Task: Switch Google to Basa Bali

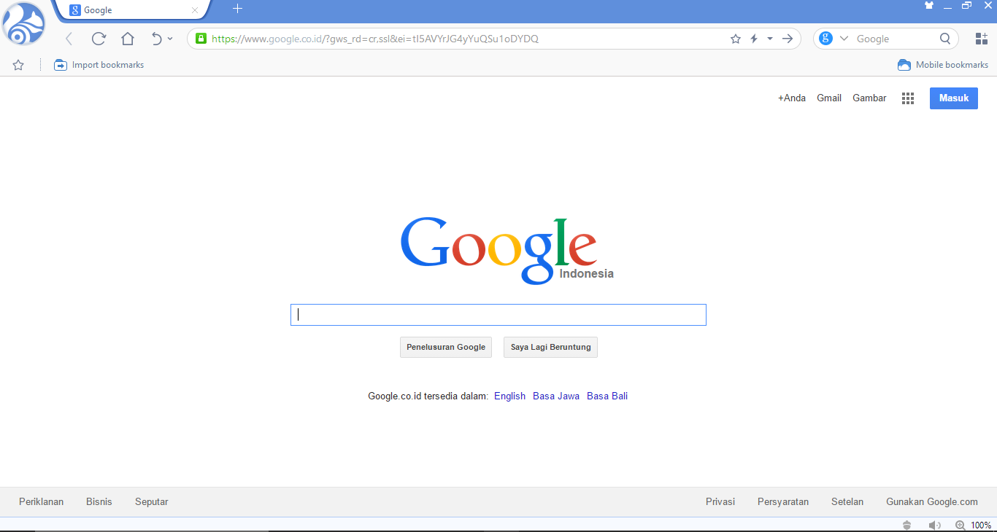Action: [x=607, y=396]
